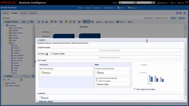Select the Measure Labels item
The height and width of the screenshot is (106, 189).
(x=113, y=84)
